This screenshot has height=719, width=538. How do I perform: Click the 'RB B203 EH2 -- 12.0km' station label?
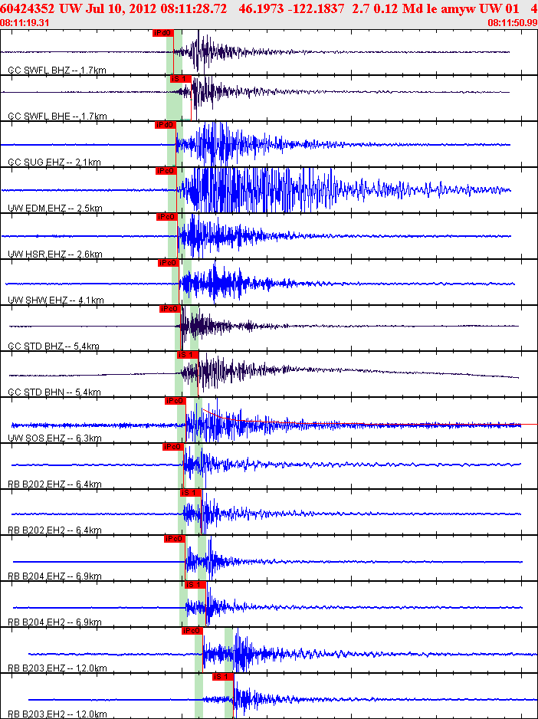[57, 714]
